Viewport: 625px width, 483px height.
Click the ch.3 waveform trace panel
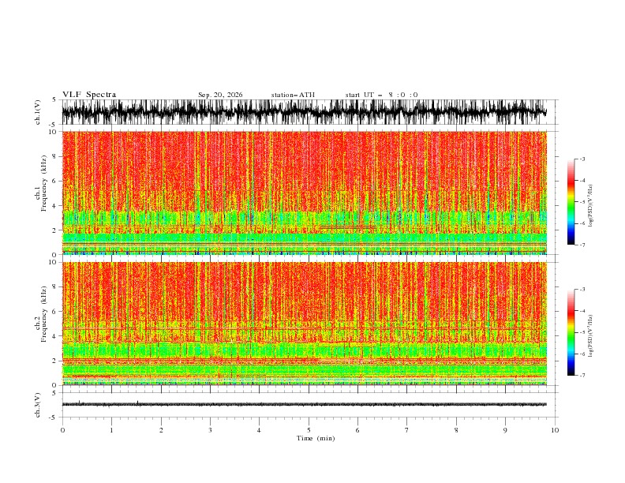tap(309, 405)
